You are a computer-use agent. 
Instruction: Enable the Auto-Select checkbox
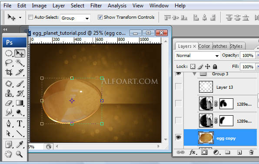30,17
